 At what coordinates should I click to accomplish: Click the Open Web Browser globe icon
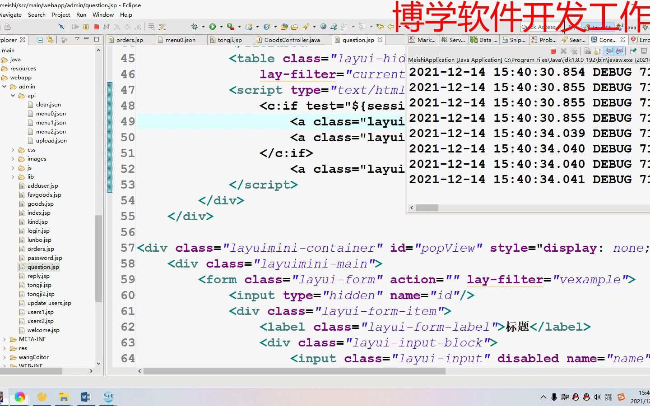(323, 27)
